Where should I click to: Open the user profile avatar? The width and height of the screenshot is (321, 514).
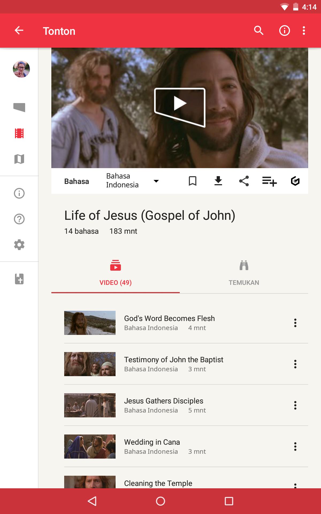(21, 69)
